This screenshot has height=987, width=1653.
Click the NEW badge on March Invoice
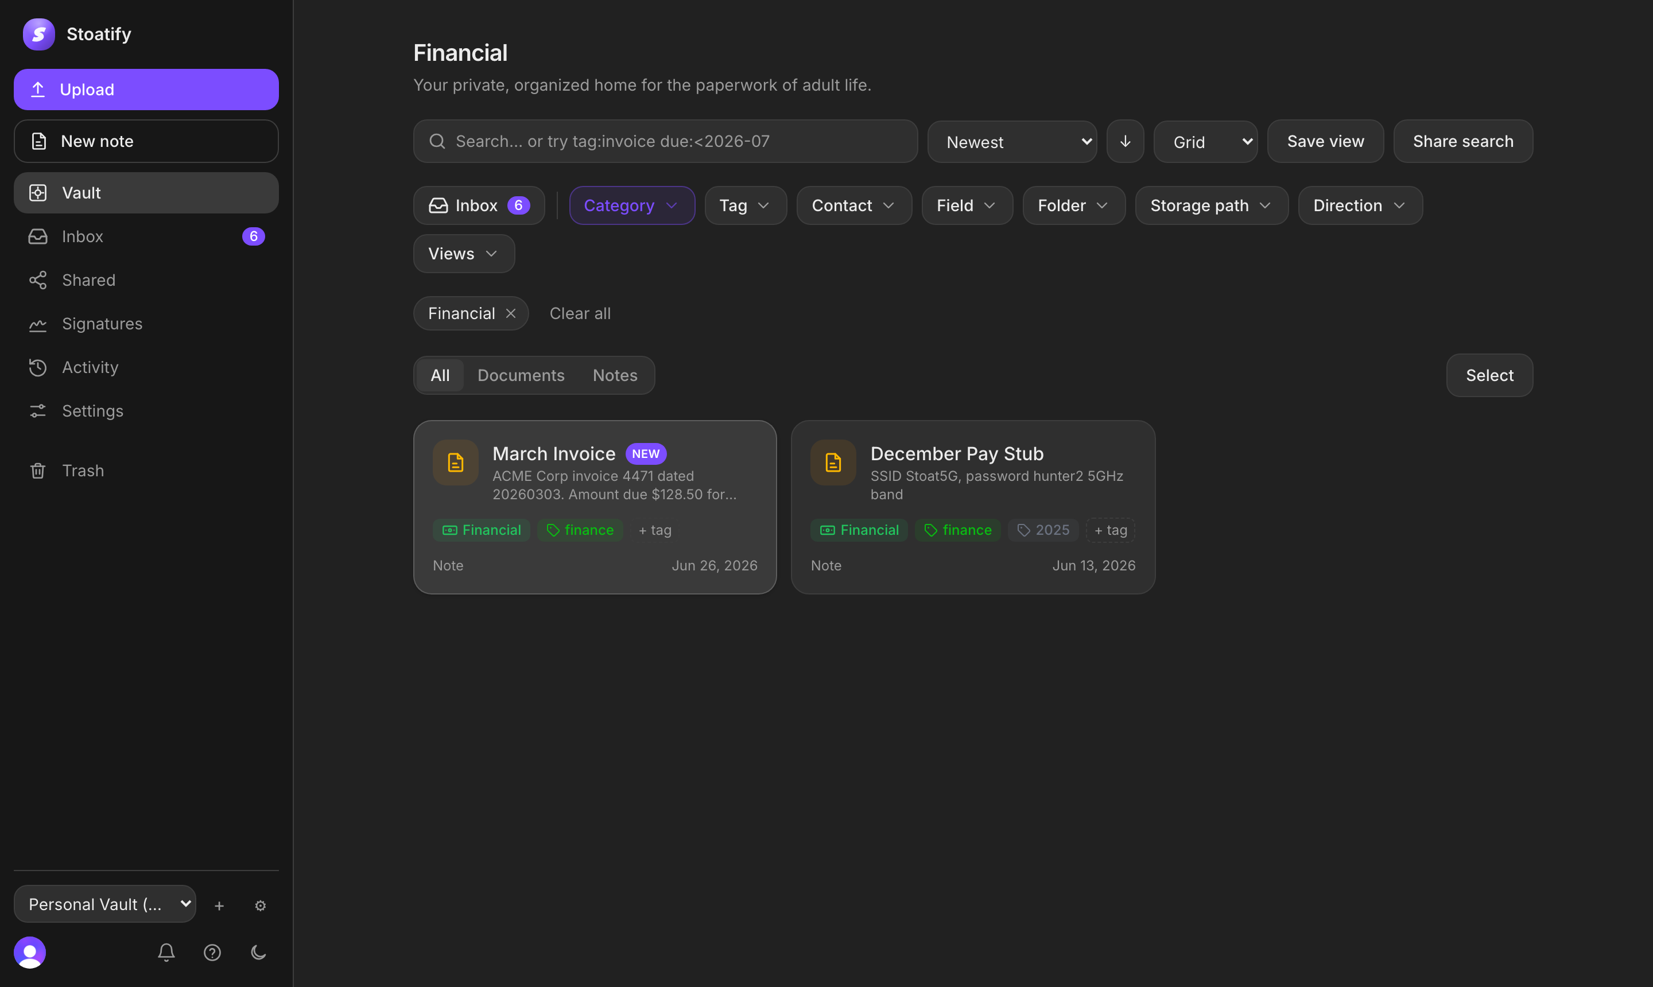click(646, 453)
